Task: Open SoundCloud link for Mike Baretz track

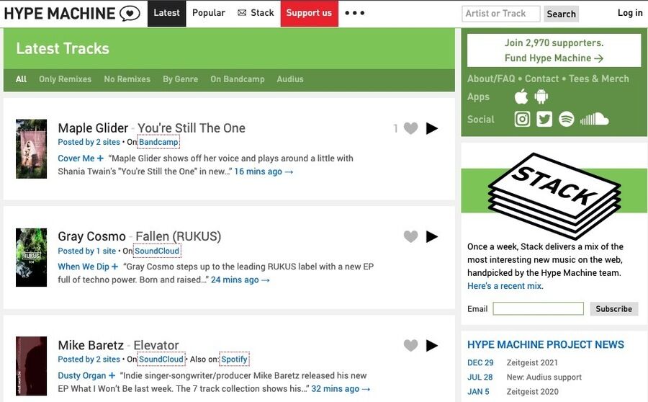Action: 161,359
